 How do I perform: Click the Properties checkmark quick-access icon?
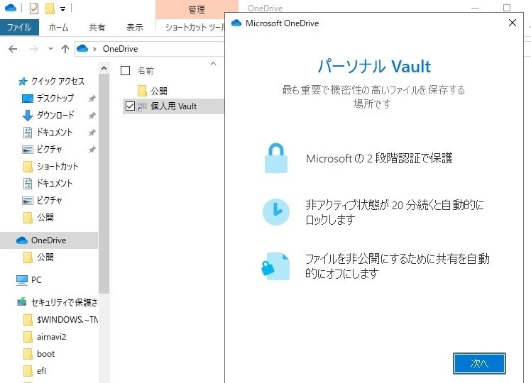coord(34,8)
